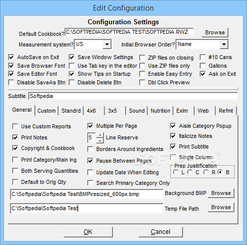The height and width of the screenshot is (245, 247).
Task: Select C prep justification radio
Action: click(x=190, y=172)
